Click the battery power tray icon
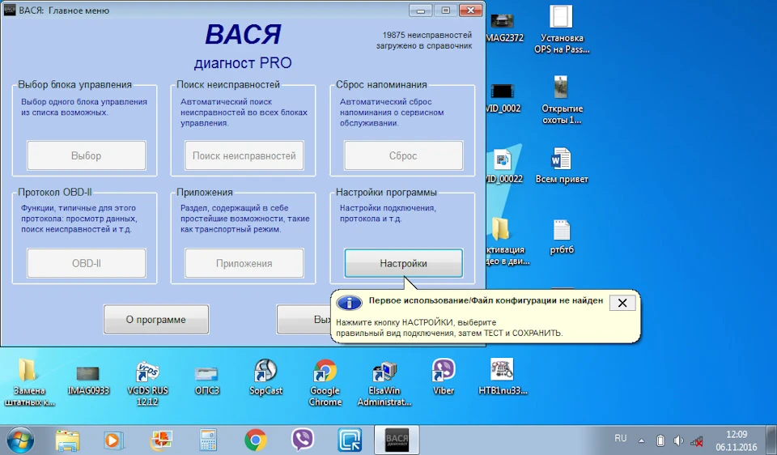Image resolution: width=777 pixels, height=455 pixels. pyautogui.click(x=660, y=440)
